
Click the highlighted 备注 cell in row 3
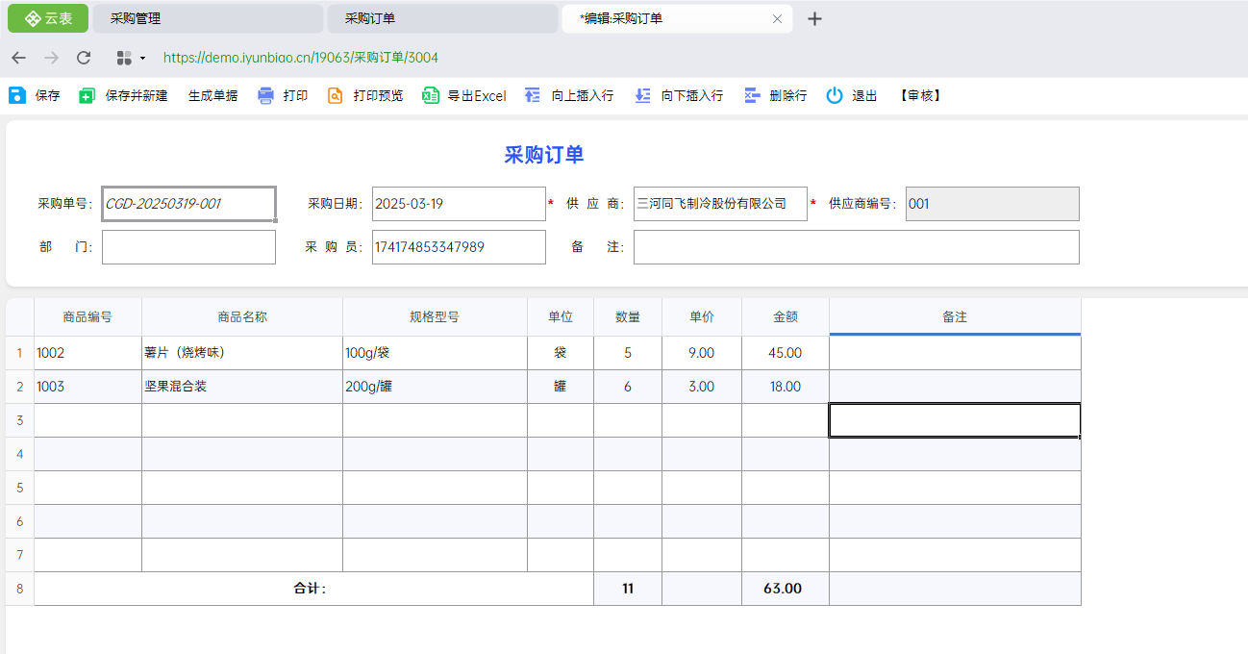click(955, 420)
